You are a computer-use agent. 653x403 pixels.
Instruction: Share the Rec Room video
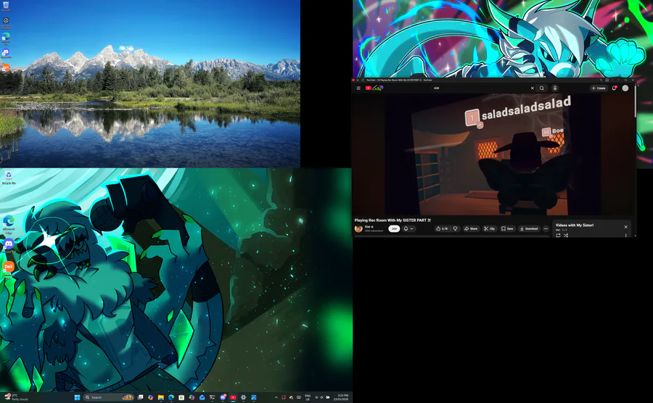point(471,229)
